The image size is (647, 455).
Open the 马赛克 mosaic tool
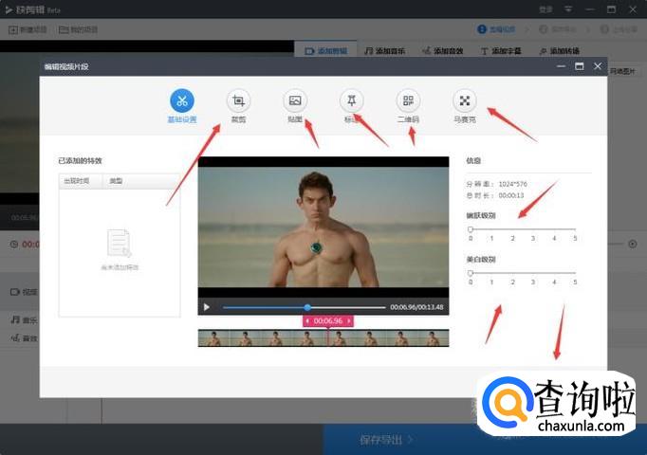[465, 100]
